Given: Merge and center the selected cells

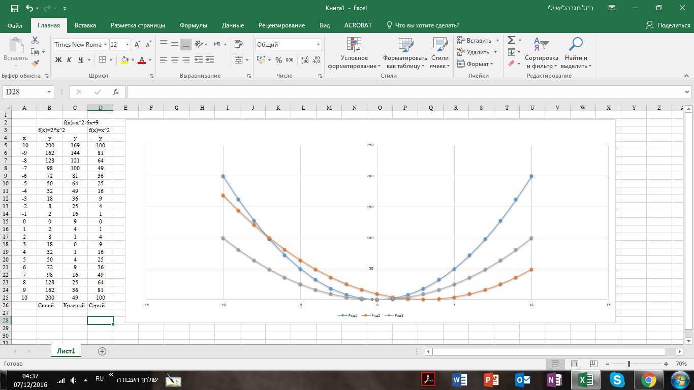Looking at the screenshot, I should click(x=239, y=60).
